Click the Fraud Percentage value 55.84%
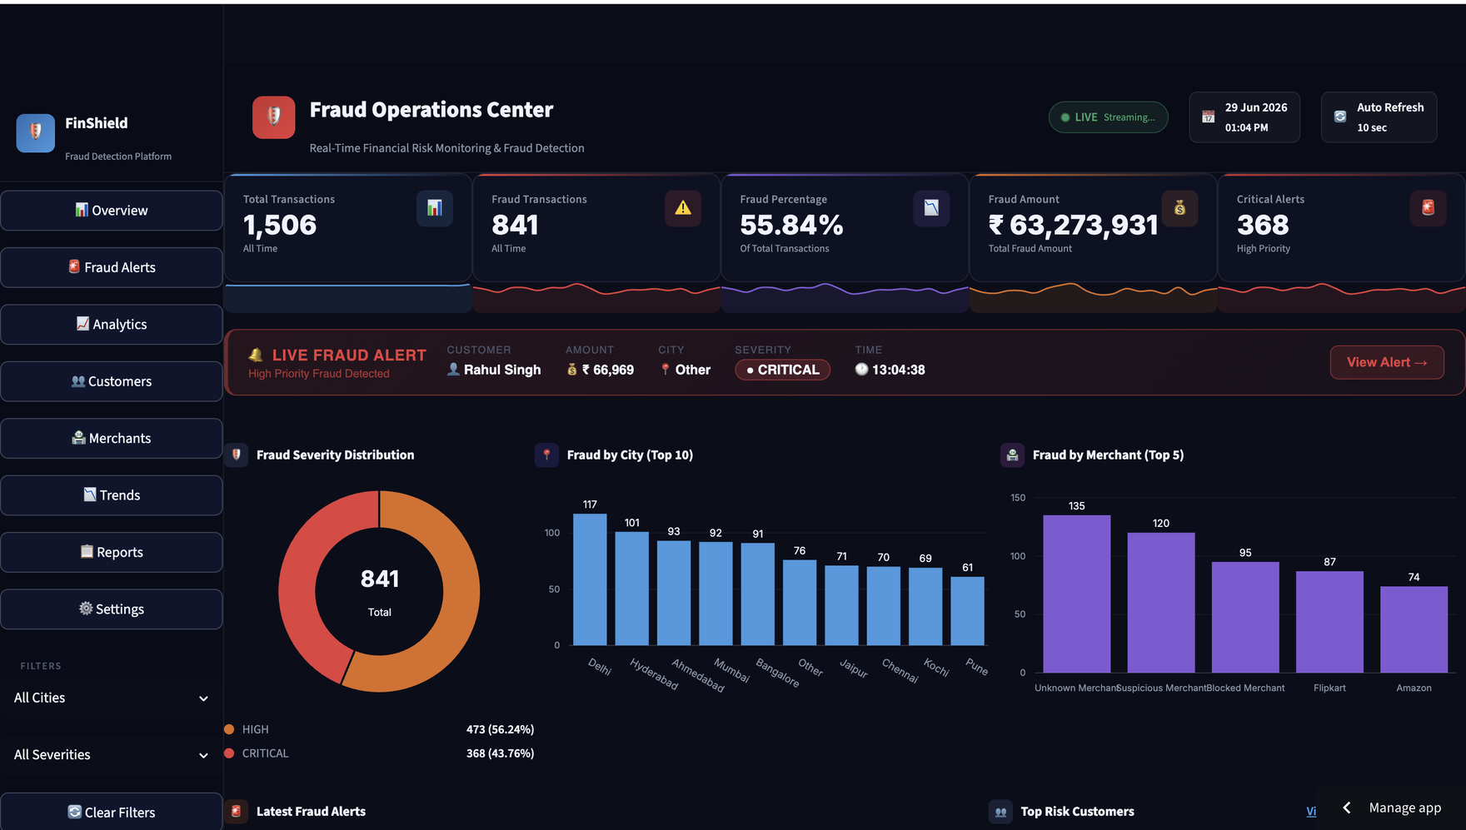Viewport: 1466px width, 830px height. [x=791, y=225]
